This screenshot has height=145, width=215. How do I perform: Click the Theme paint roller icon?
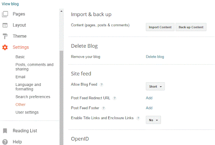click(5, 36)
